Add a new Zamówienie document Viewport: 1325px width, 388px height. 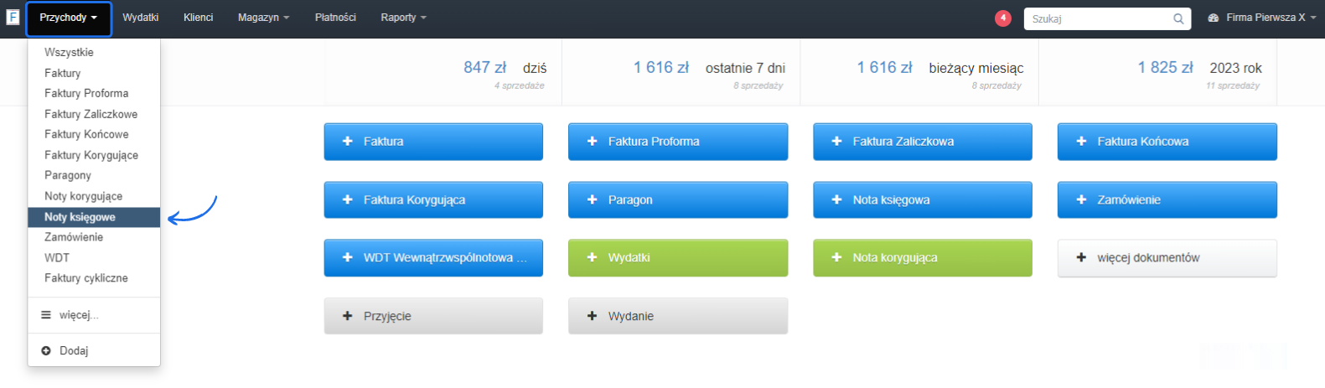(1167, 200)
